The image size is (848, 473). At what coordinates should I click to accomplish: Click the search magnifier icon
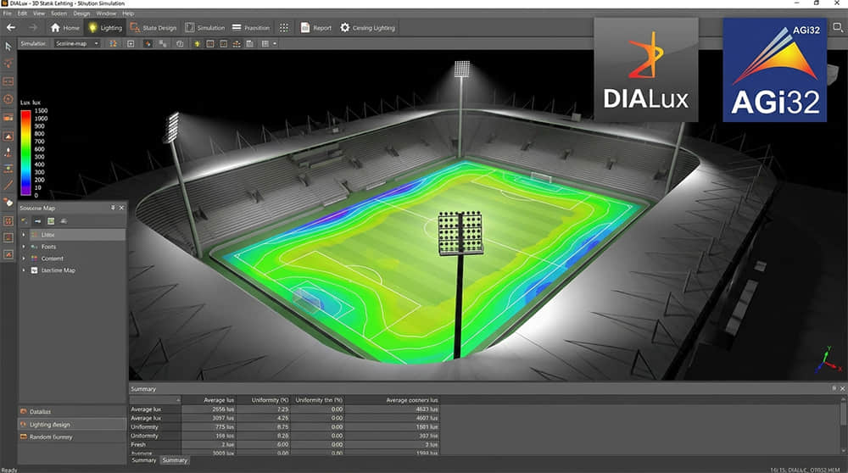tap(838, 28)
